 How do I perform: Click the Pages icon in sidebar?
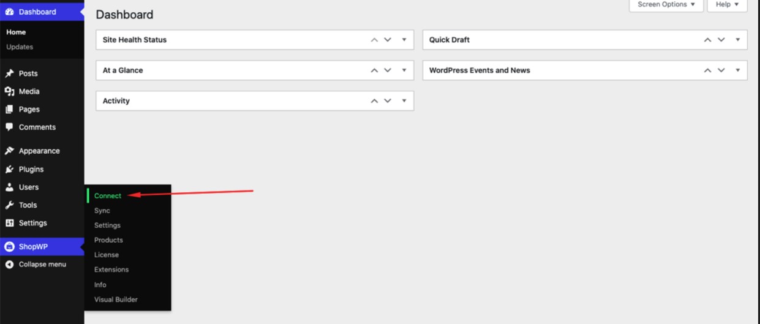click(9, 110)
